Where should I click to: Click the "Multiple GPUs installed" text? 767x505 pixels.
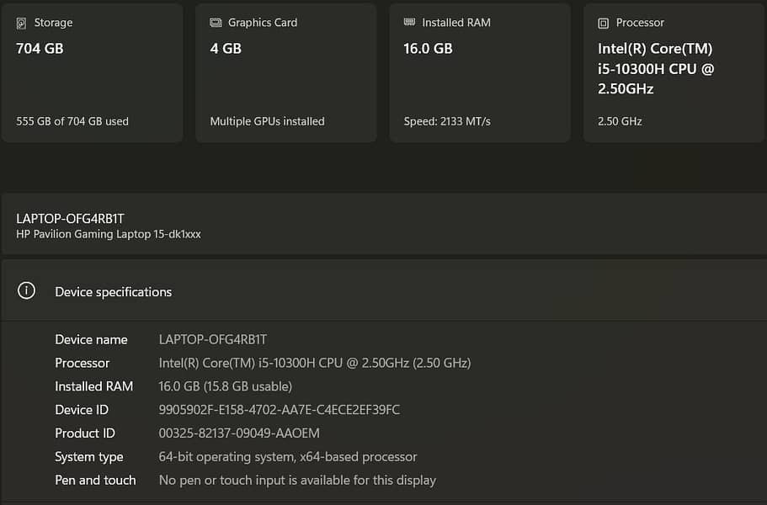(x=267, y=121)
